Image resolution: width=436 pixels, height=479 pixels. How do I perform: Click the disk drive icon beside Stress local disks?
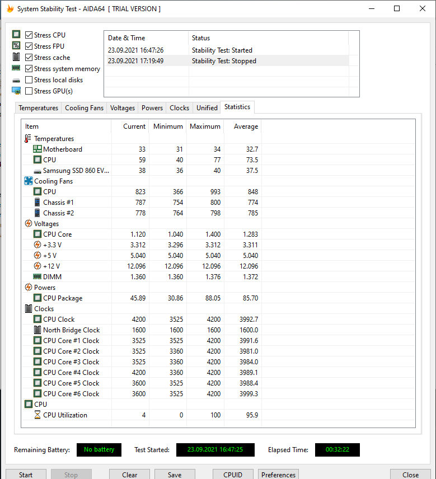pyautogui.click(x=16, y=81)
